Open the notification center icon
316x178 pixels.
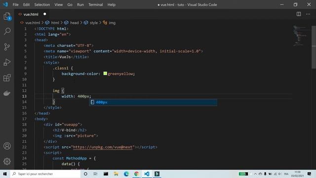pos(310,174)
